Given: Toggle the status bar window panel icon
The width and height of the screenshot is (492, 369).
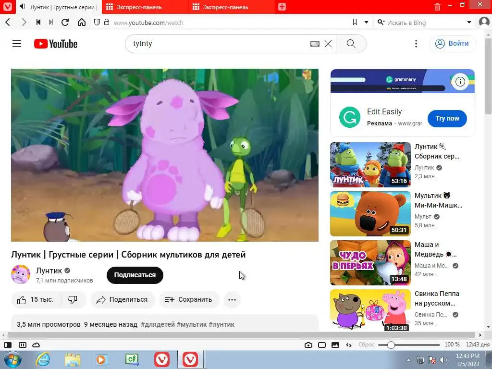Looking at the screenshot, I should coord(322,345).
